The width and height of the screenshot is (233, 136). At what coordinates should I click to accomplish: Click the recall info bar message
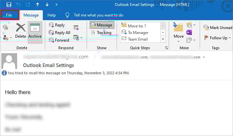pyautogui.click(x=66, y=73)
